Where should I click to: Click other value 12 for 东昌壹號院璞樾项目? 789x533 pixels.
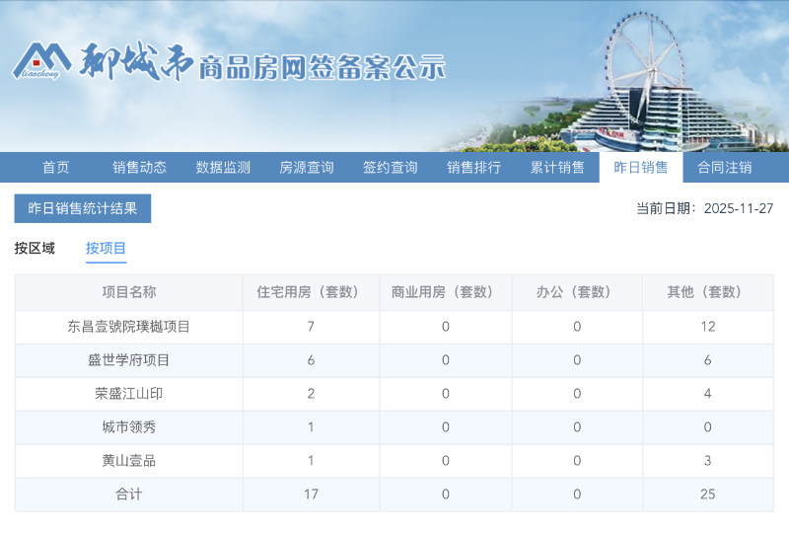point(707,327)
